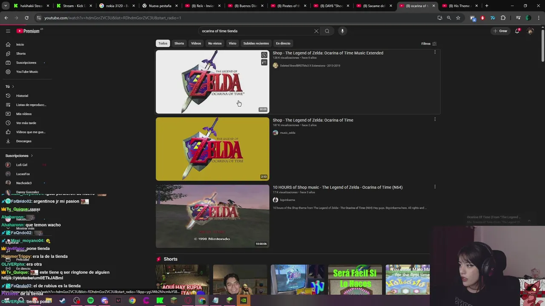Open 'Shop - The Legend of Zelda: Ocarina of Time' title
The image size is (545, 306).
[313, 120]
